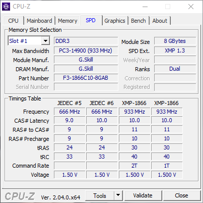This screenshot has height=203, width=203.
Task: Click the JEDEC #6 CAS# Latency 10.0 cell
Action: point(102,120)
